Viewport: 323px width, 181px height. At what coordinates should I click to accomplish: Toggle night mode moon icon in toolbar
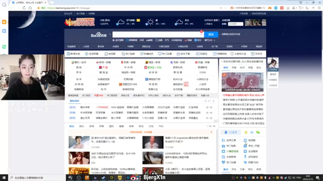point(307,8)
